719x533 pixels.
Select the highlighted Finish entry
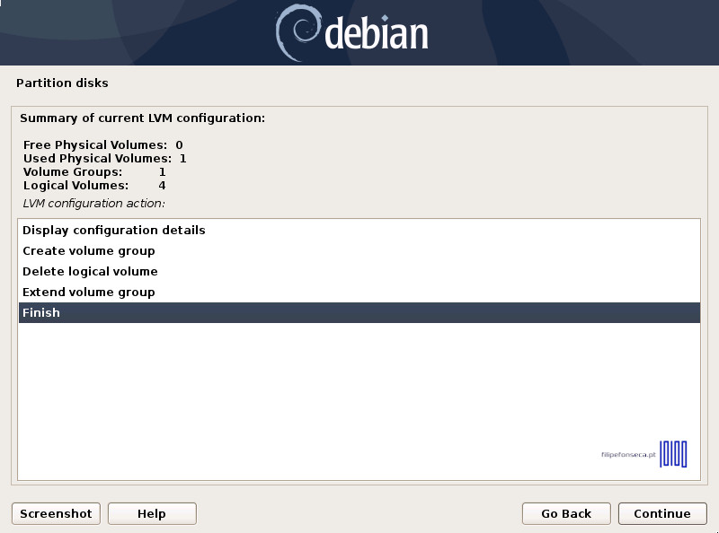(x=41, y=313)
